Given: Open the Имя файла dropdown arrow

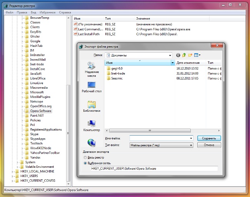Looking at the screenshot, I should click(x=191, y=138).
